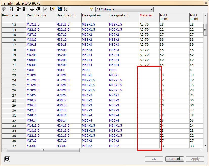Click the horizontal scrollbar right arrow
209x166 pixels.
201,150
